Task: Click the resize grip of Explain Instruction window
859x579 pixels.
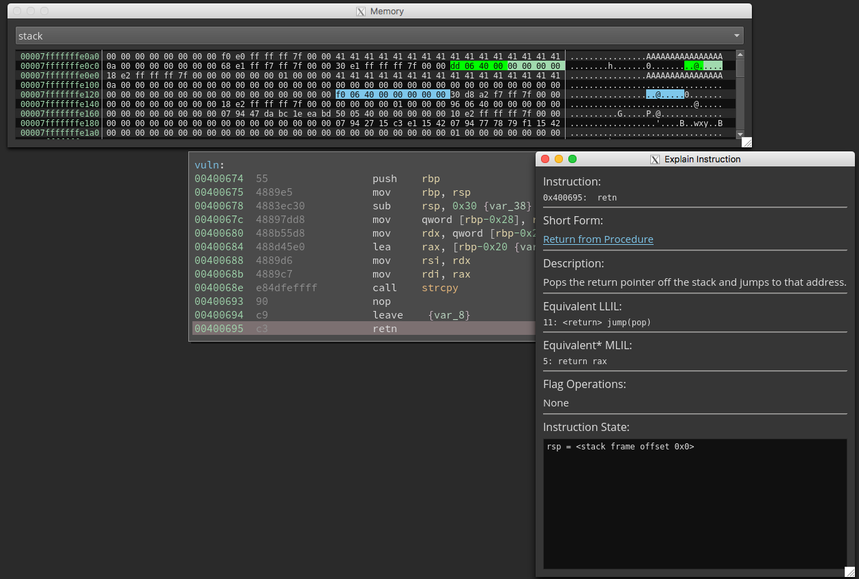Action: coord(849,571)
